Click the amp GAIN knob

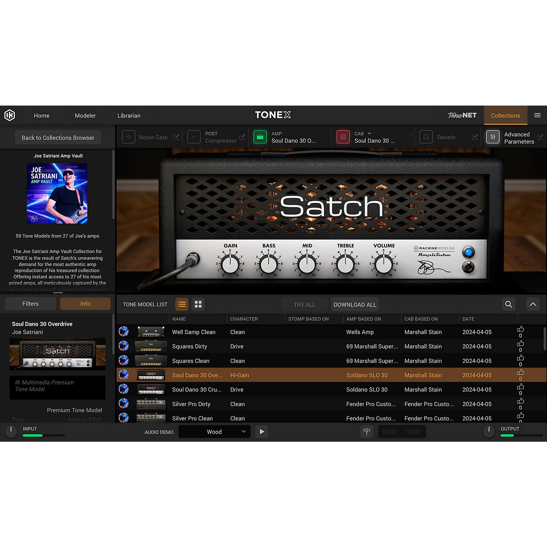point(230,264)
